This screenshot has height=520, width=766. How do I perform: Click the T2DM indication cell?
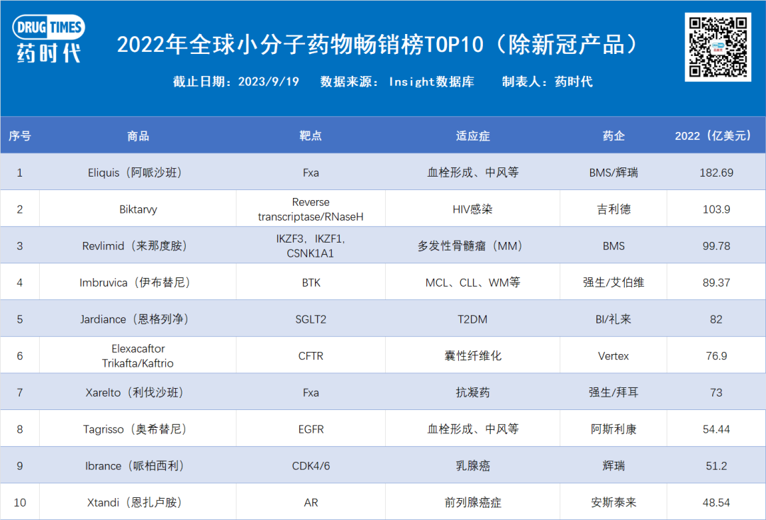(472, 319)
